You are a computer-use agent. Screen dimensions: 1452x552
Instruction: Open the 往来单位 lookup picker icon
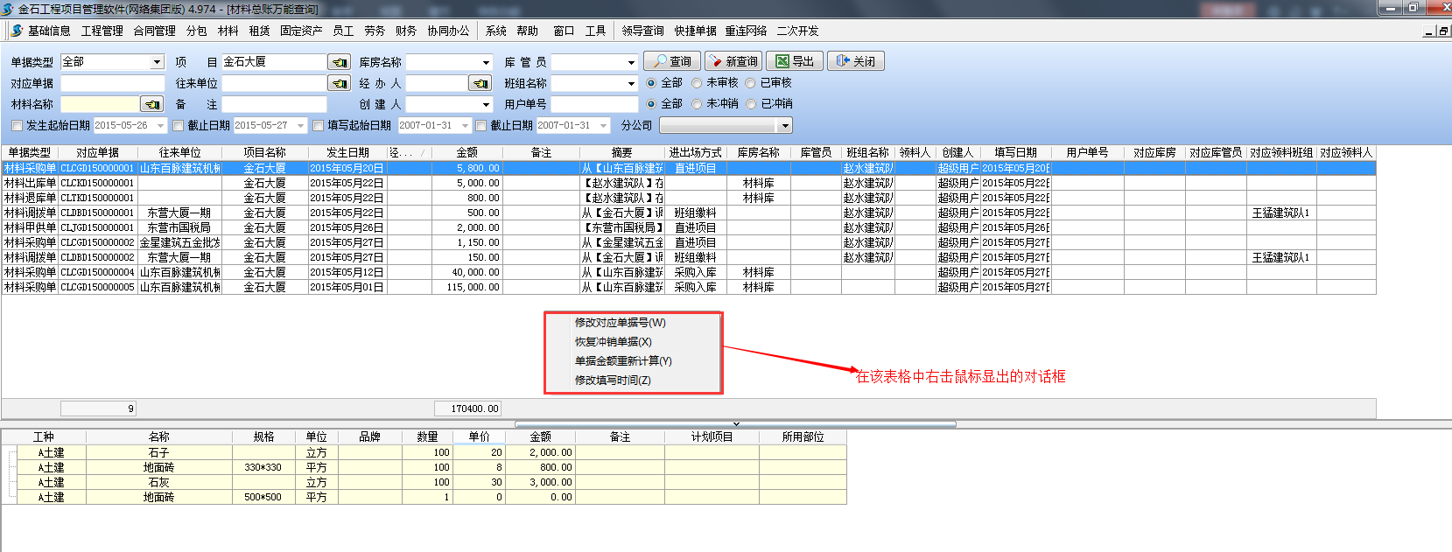click(339, 83)
